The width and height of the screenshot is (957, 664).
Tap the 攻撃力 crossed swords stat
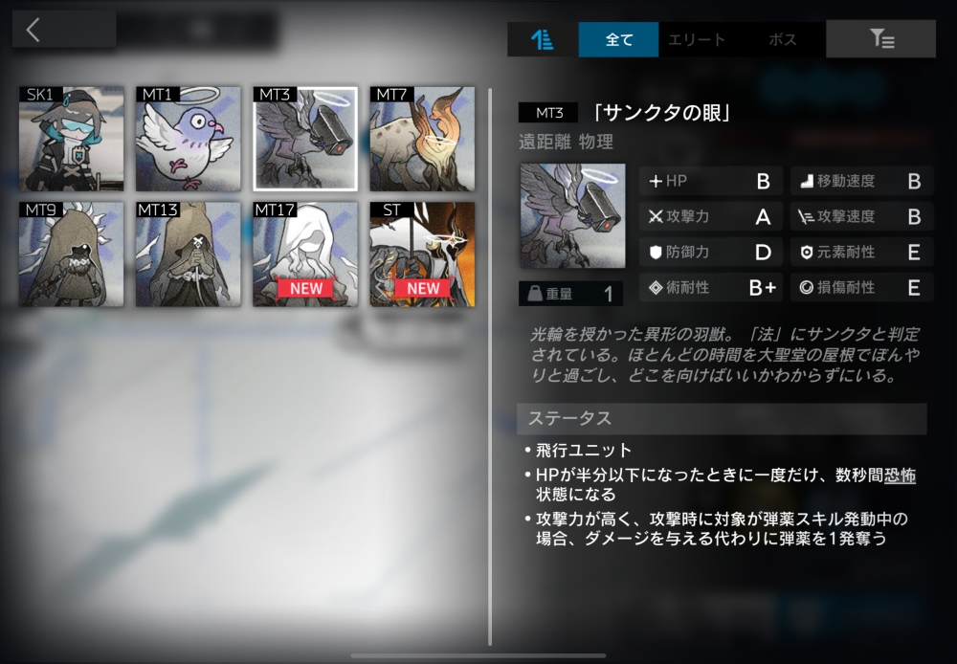click(x=656, y=217)
